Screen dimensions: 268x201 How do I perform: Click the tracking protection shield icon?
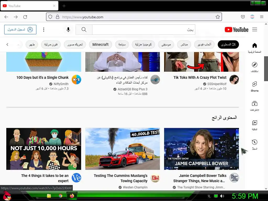tap(50, 17)
